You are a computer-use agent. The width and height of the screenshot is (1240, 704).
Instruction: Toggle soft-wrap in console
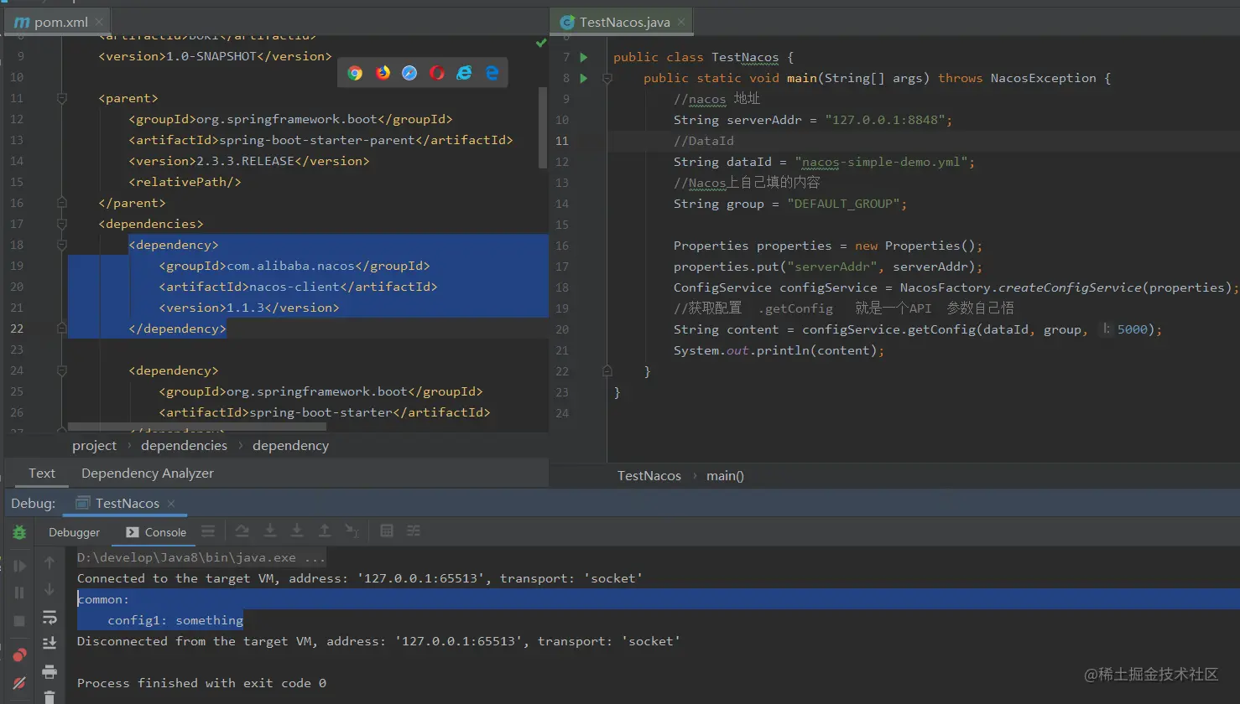click(x=49, y=618)
